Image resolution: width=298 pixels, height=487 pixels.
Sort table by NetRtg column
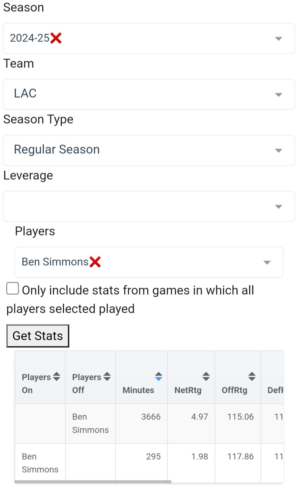(206, 376)
